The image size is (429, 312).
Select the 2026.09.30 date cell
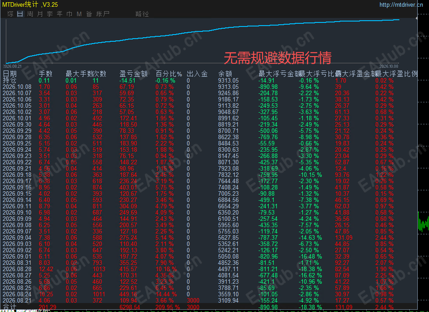pos(17,124)
